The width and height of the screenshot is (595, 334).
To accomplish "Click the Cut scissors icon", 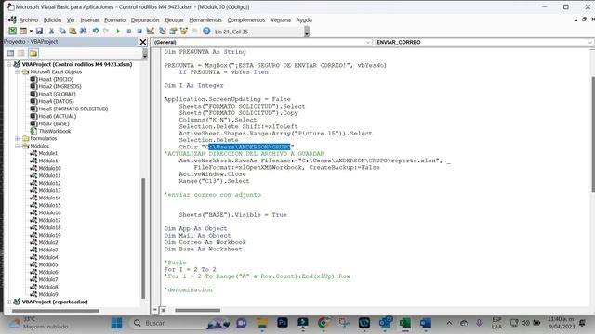I will pos(51,31).
